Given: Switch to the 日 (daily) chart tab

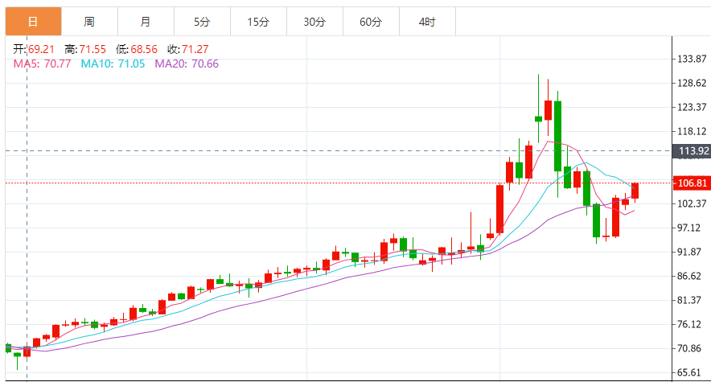Looking at the screenshot, I should 32,22.
